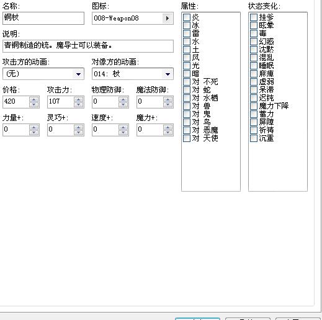Screen dimensions: 322x320
Task: Increase the 力量+ value with up arrow
Action: 34,127
